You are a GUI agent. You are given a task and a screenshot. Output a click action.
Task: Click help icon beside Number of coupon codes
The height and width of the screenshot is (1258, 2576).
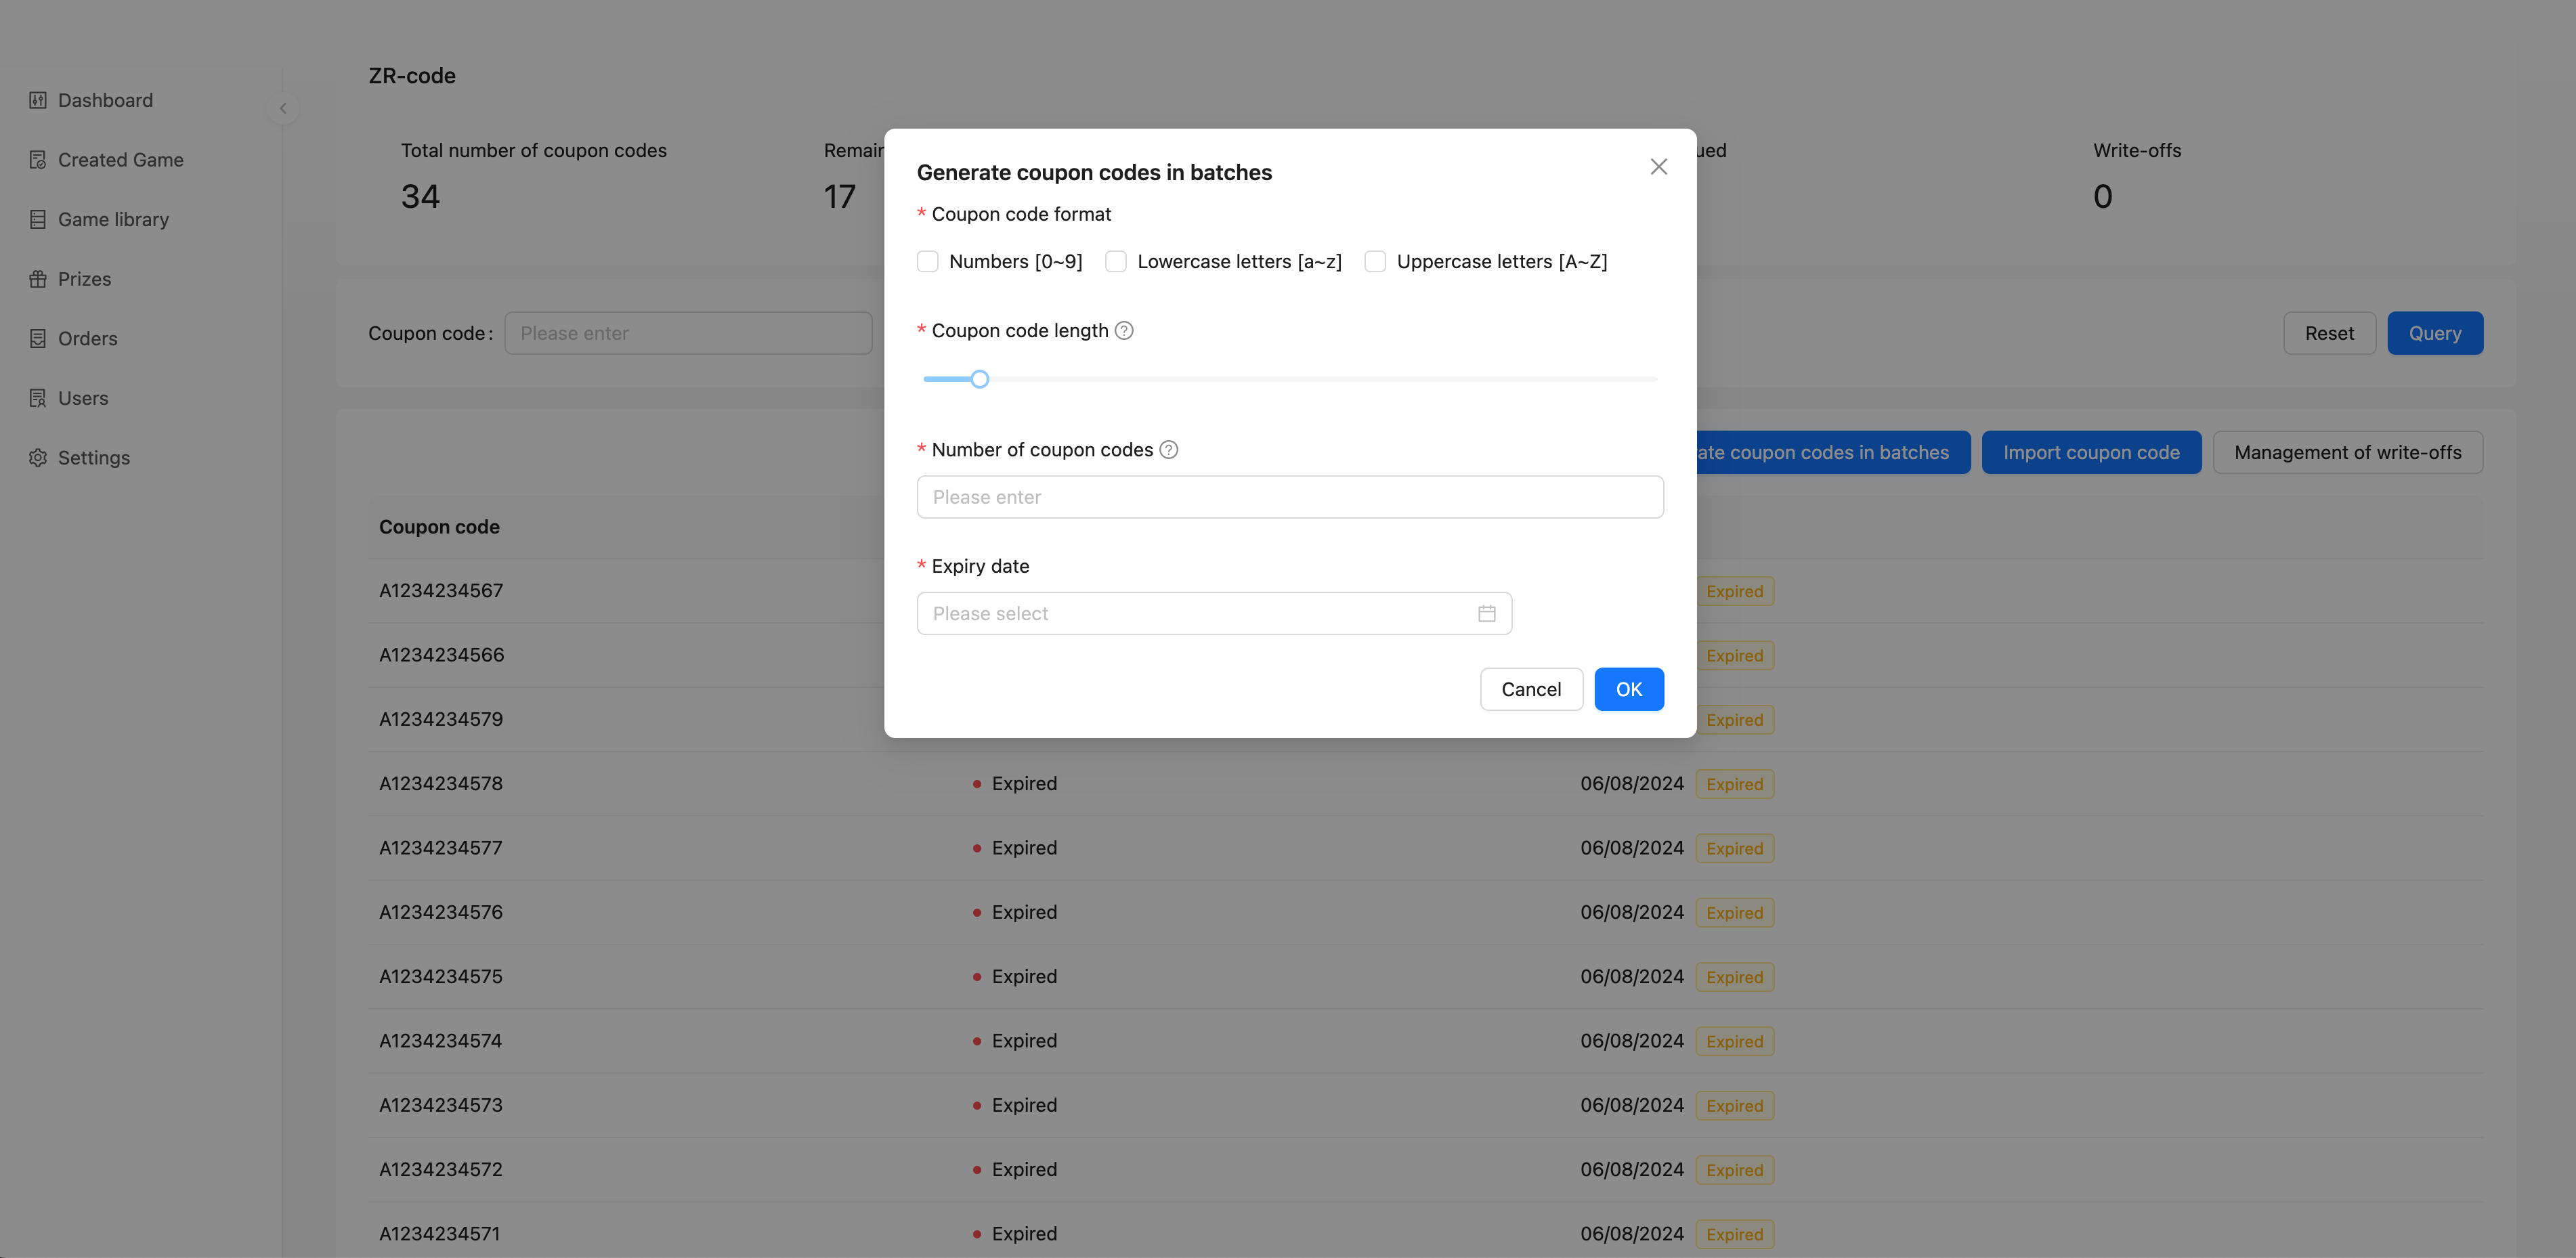(x=1168, y=450)
